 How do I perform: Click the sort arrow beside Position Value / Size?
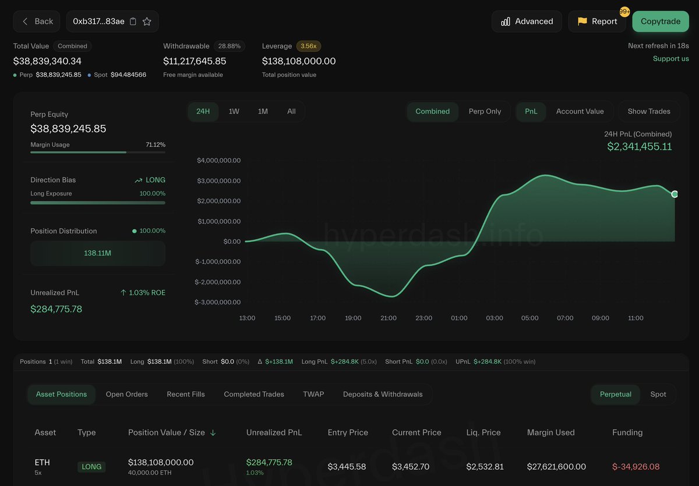[x=213, y=432]
